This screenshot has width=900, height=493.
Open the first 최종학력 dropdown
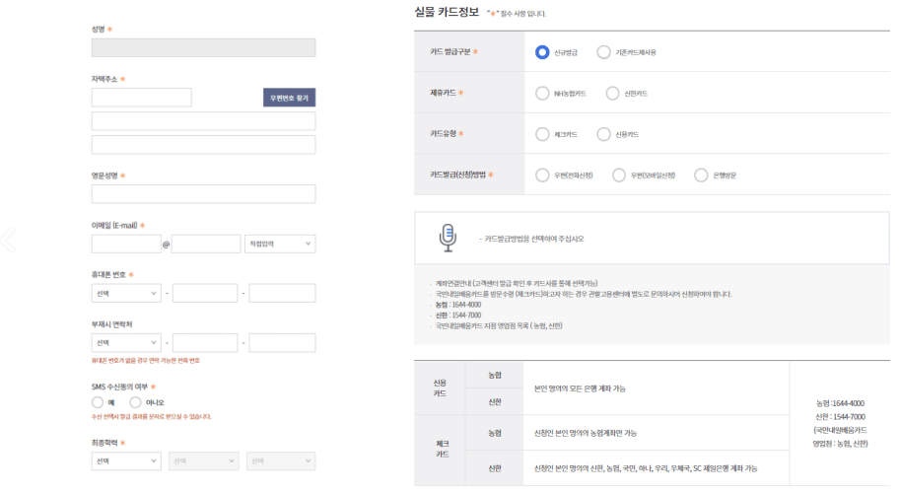point(126,460)
